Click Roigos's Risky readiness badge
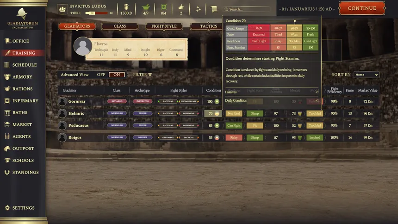The image size is (398, 224). (234, 137)
